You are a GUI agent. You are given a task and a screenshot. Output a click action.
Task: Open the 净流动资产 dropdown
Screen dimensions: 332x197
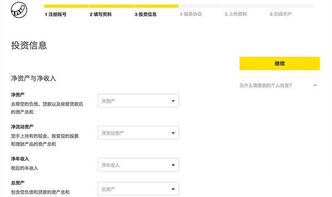point(138,133)
